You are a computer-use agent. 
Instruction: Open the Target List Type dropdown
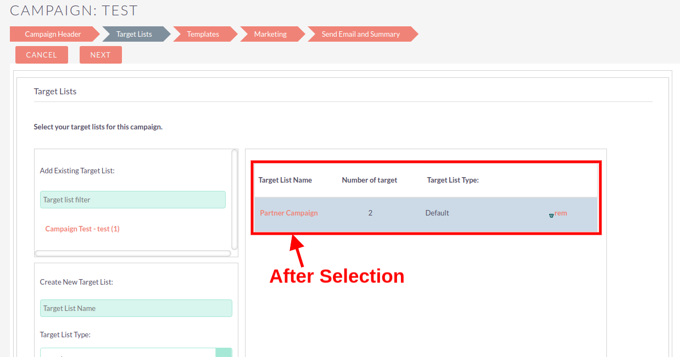[x=136, y=352]
